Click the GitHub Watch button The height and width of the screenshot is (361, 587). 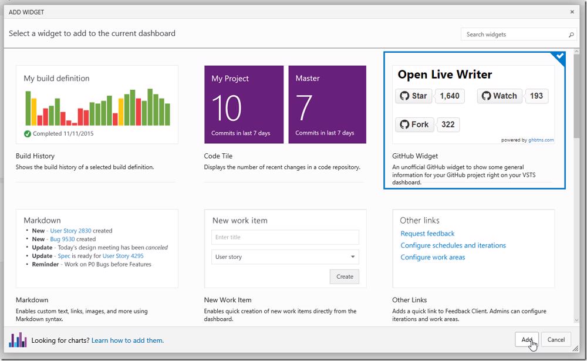coord(500,96)
